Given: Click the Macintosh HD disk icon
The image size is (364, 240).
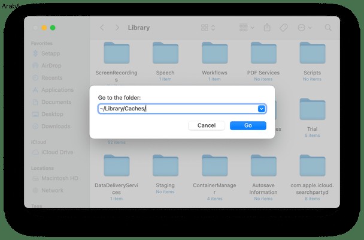Looking at the screenshot, I should 35,178.
